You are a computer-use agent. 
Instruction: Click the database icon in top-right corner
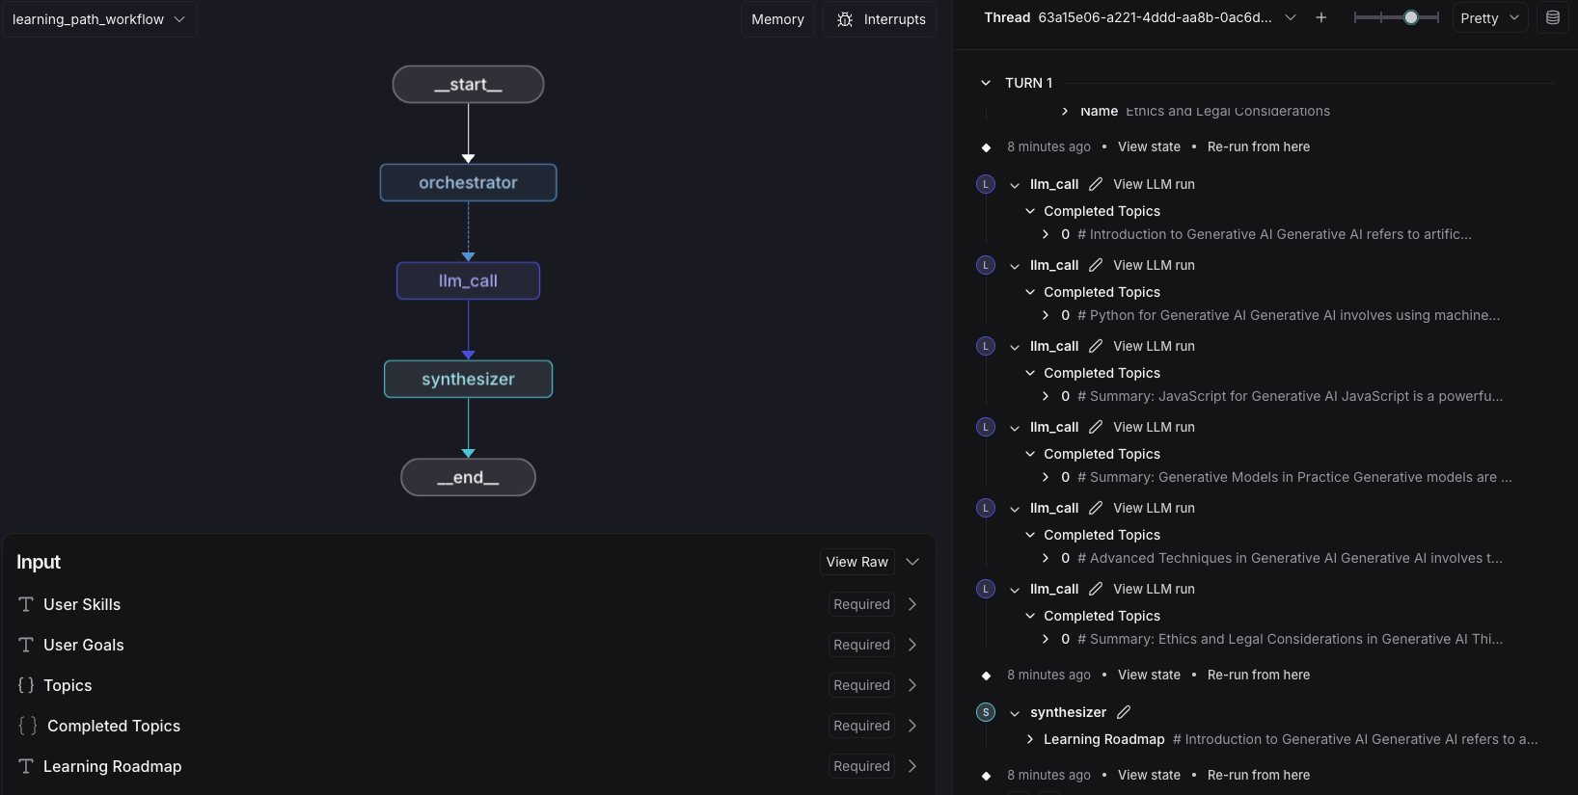1553,18
